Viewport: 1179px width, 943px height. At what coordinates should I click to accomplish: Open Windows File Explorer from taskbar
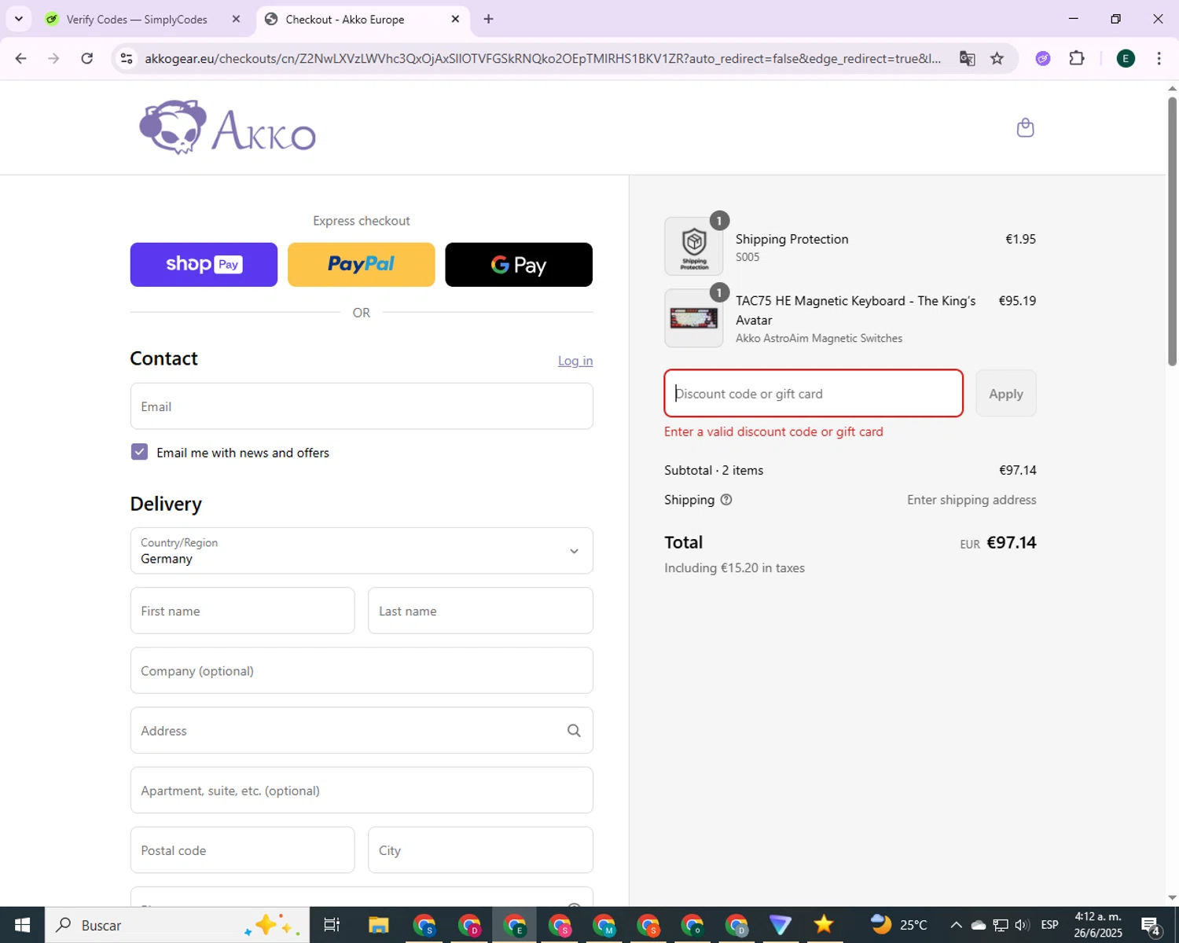point(379,925)
